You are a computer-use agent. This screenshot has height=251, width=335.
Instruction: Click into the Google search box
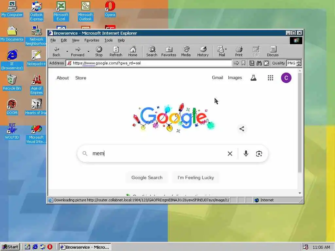click(x=158, y=154)
